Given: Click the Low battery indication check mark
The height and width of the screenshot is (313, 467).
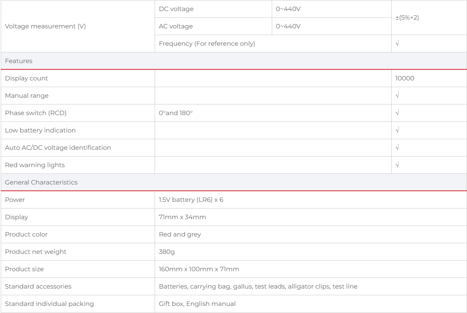Looking at the screenshot, I should (397, 130).
